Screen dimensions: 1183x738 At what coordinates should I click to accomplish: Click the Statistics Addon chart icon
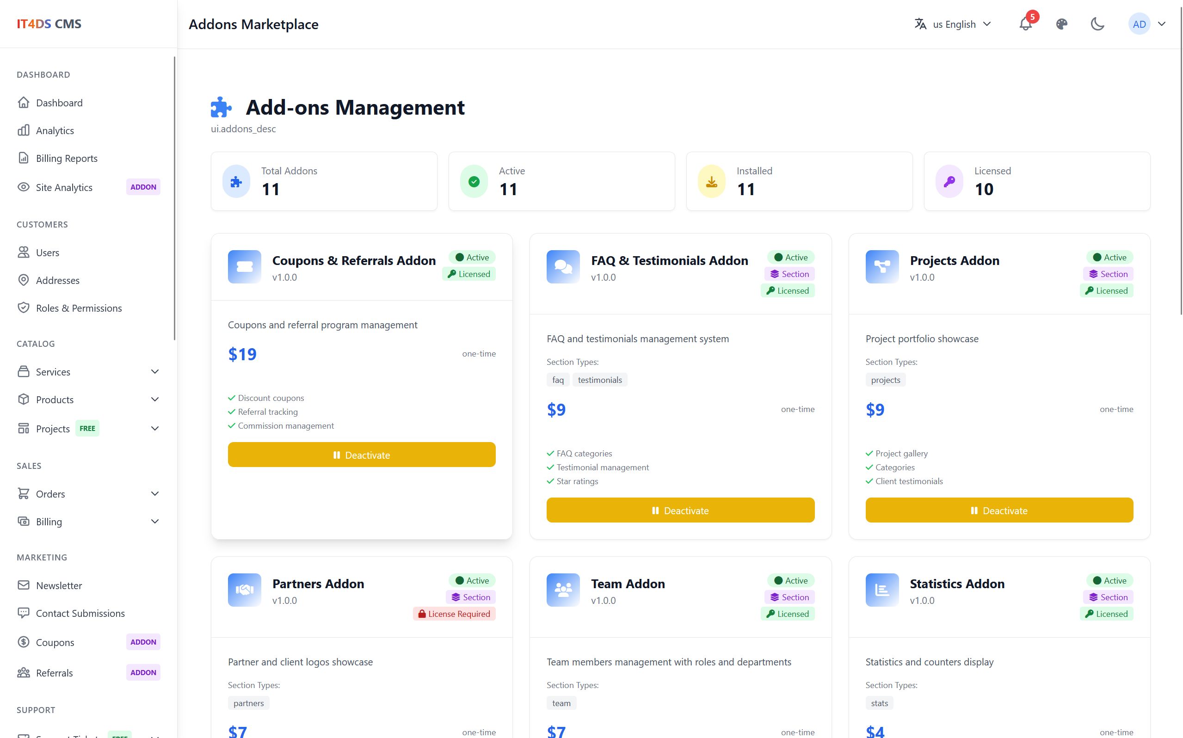click(881, 590)
